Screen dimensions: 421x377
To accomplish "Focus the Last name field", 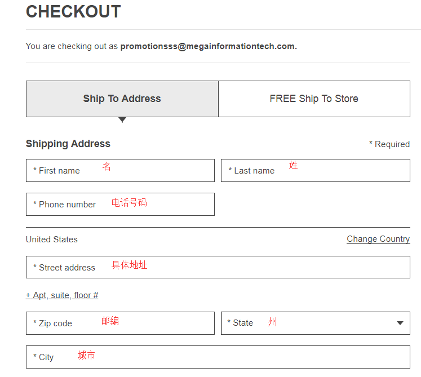I will (x=315, y=170).
